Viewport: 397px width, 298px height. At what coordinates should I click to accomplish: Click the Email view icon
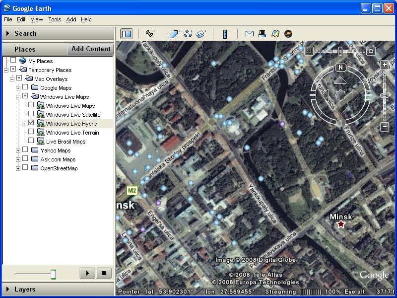(250, 33)
